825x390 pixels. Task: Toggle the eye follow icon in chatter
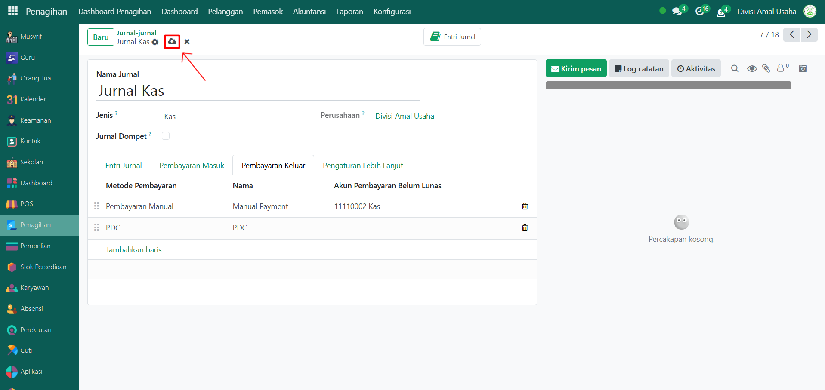(751, 68)
